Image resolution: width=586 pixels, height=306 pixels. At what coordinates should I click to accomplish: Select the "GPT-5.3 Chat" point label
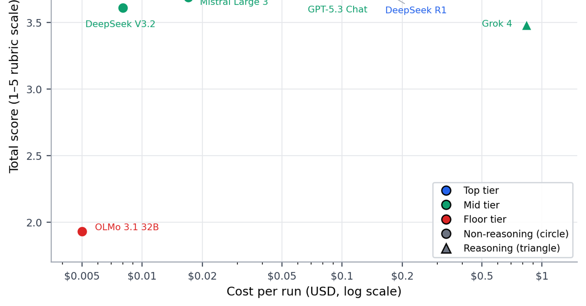(338, 9)
